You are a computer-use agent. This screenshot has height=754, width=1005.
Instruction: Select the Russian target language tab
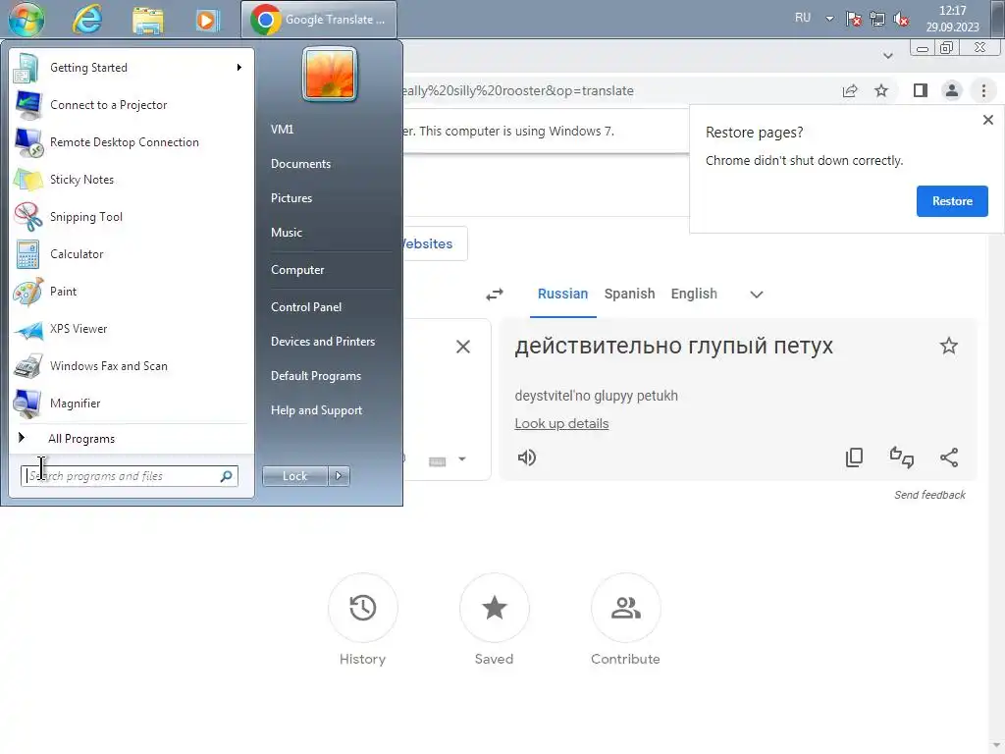(562, 294)
